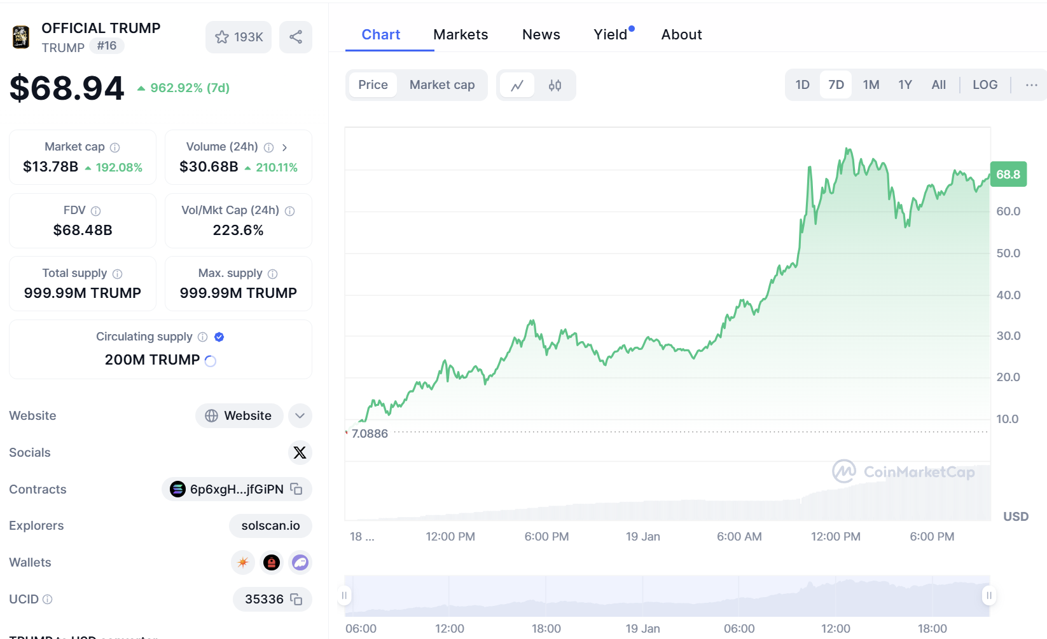1047x639 pixels.
Task: Click the $68.48B FDV value
Action: (x=83, y=230)
